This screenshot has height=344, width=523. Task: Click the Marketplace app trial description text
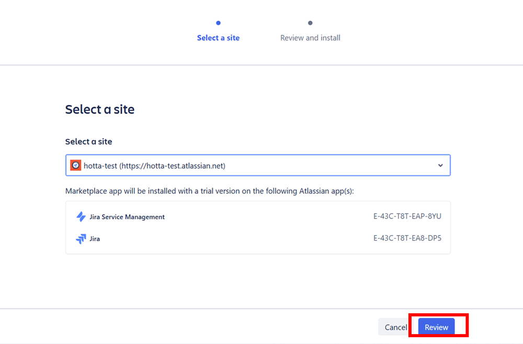click(210, 191)
